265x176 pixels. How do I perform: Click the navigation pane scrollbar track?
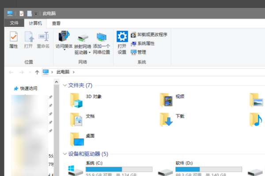coord(57,130)
